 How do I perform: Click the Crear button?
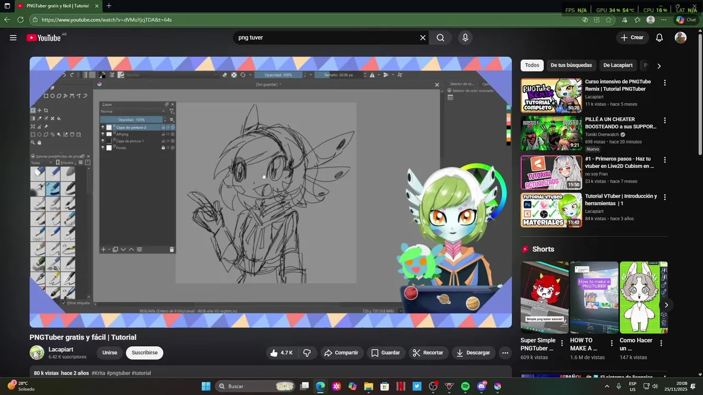pyautogui.click(x=632, y=38)
